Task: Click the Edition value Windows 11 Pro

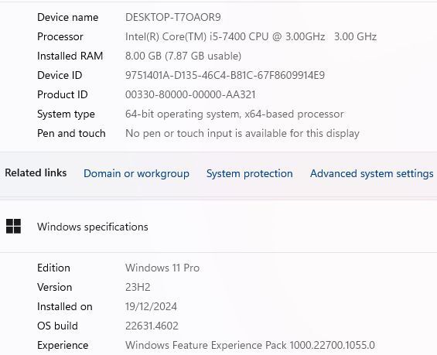Action: pyautogui.click(x=162, y=268)
